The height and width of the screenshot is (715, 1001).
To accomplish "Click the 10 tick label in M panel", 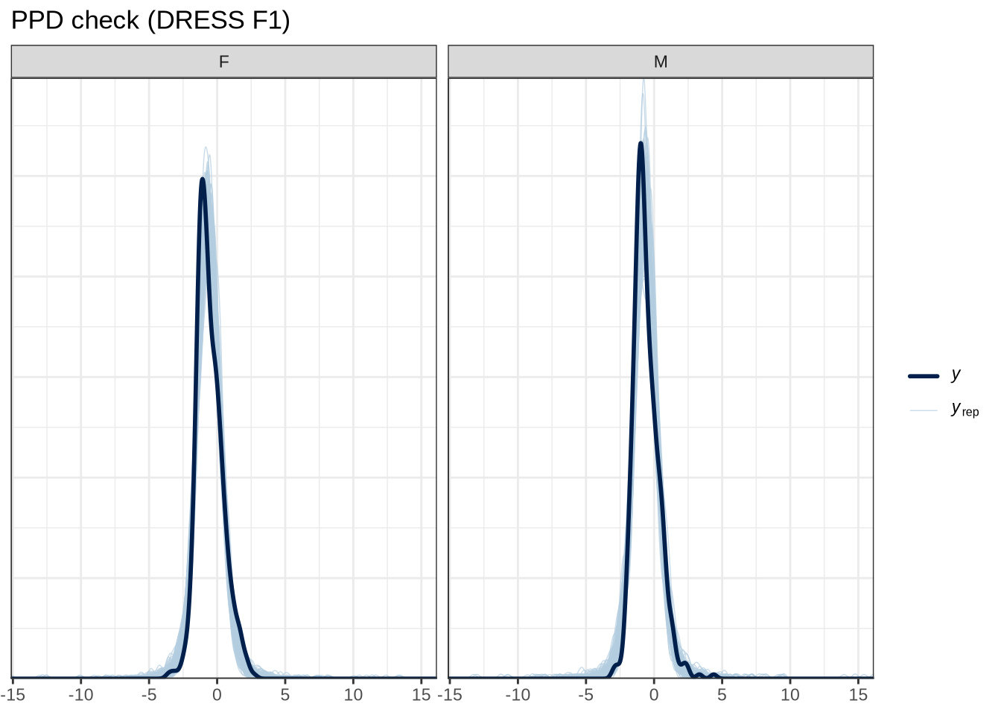I will 789,695.
